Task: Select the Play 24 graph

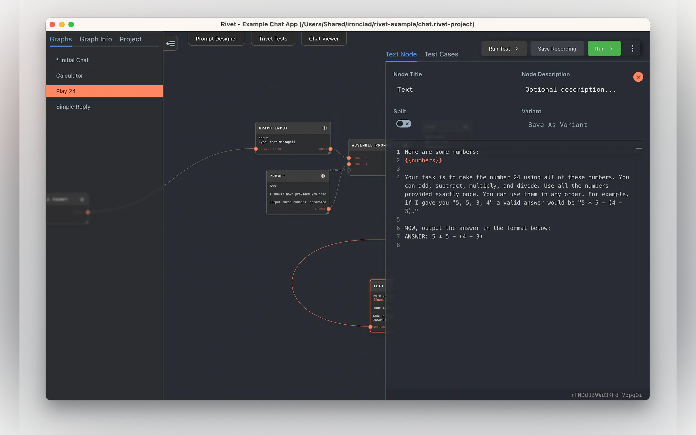Action: [x=104, y=91]
